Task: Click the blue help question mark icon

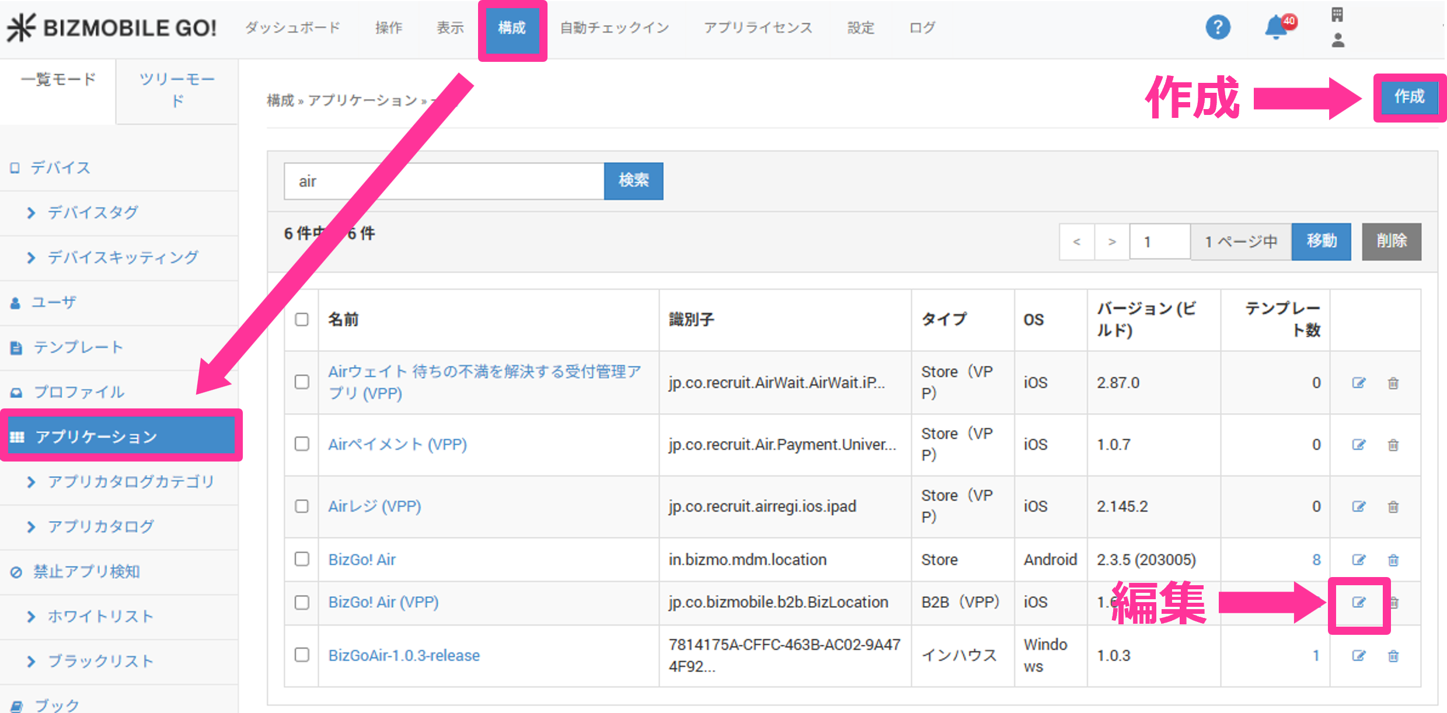Action: click(x=1218, y=27)
